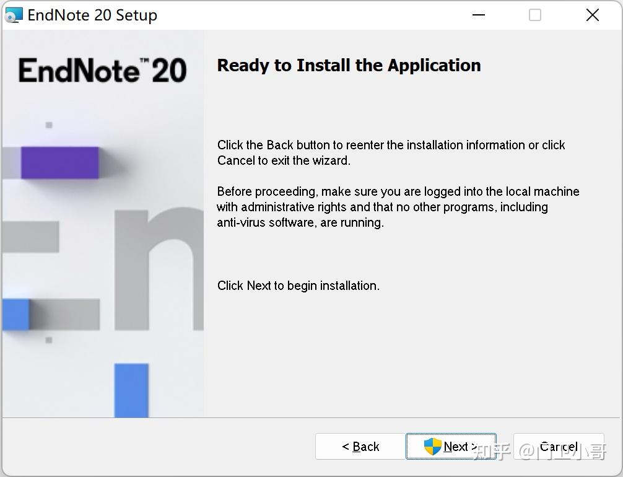Image resolution: width=623 pixels, height=477 pixels.
Task: Minimize the EndNote 20 Setup window
Action: (x=478, y=14)
